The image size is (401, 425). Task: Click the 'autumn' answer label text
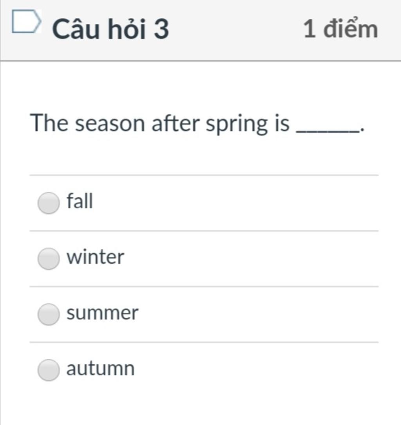(101, 369)
